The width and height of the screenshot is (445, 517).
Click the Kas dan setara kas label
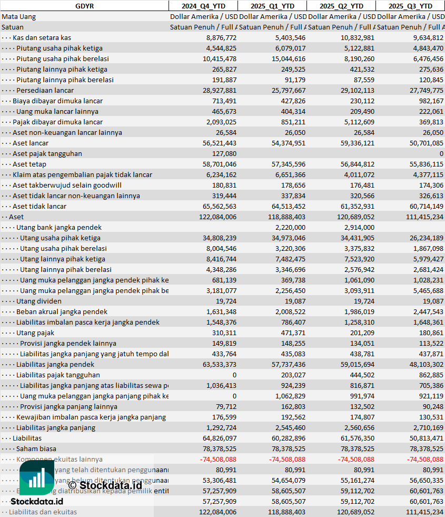[42, 37]
